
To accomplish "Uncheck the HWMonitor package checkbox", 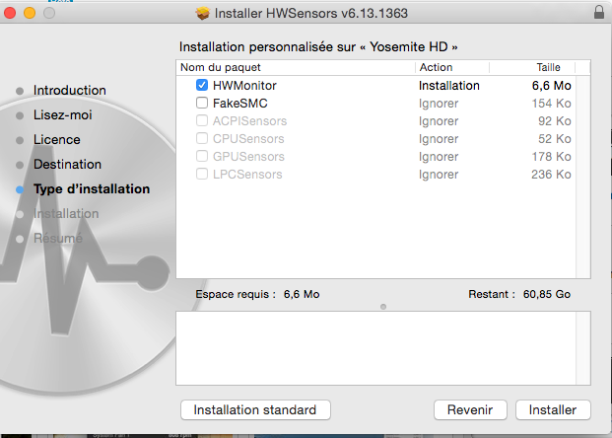I will click(202, 85).
